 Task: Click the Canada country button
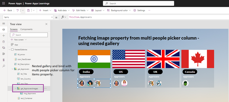190,72
